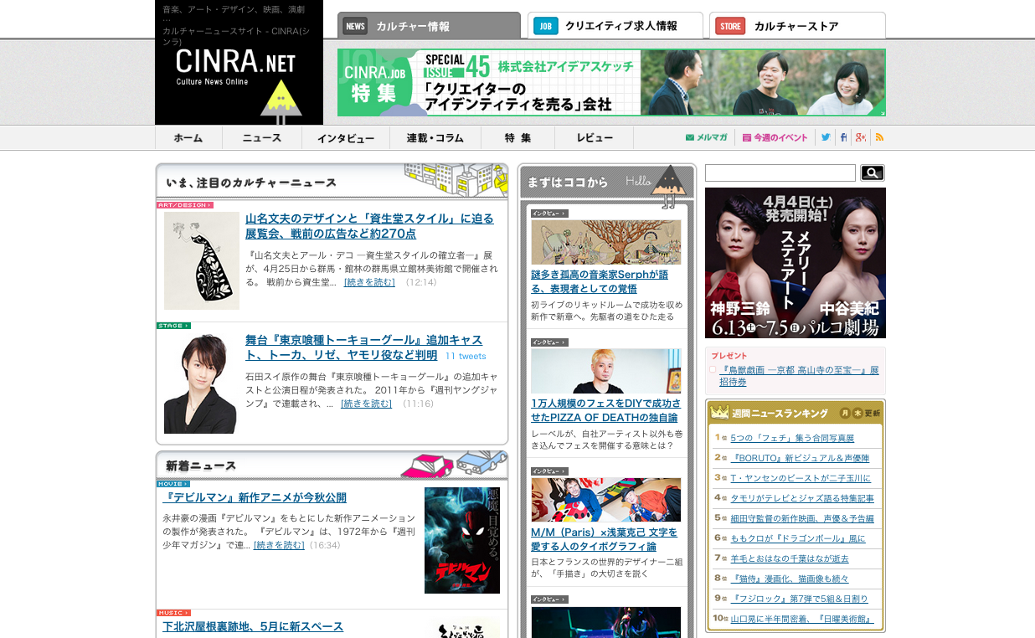Click the magnifying glass search icon
The width and height of the screenshot is (1035, 638).
tap(872, 172)
